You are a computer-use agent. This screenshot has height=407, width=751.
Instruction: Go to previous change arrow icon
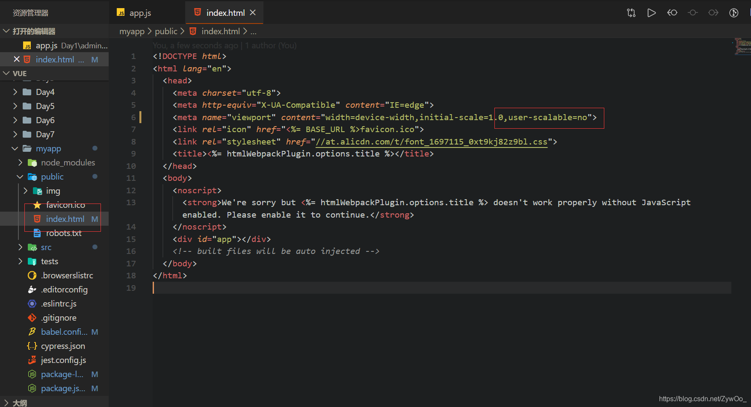point(672,13)
